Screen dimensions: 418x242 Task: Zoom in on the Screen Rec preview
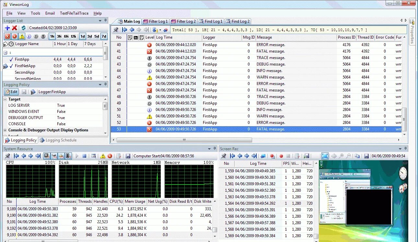(x=342, y=156)
